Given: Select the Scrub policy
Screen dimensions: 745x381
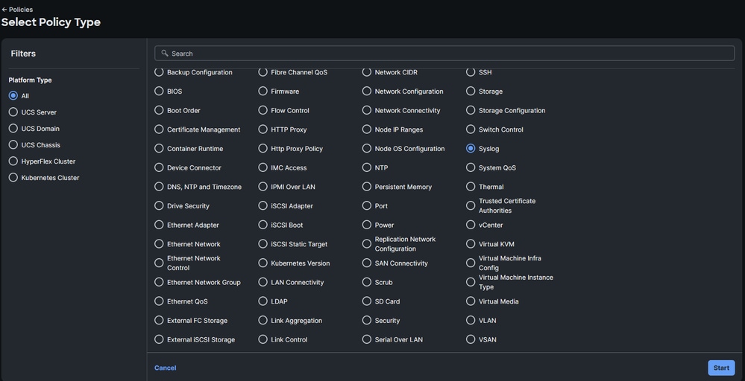Looking at the screenshot, I should pos(367,282).
